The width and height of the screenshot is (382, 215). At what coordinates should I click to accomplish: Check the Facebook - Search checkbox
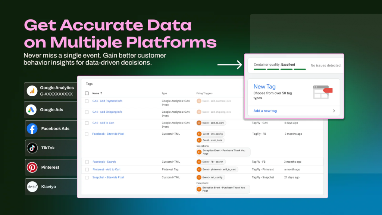click(x=87, y=162)
